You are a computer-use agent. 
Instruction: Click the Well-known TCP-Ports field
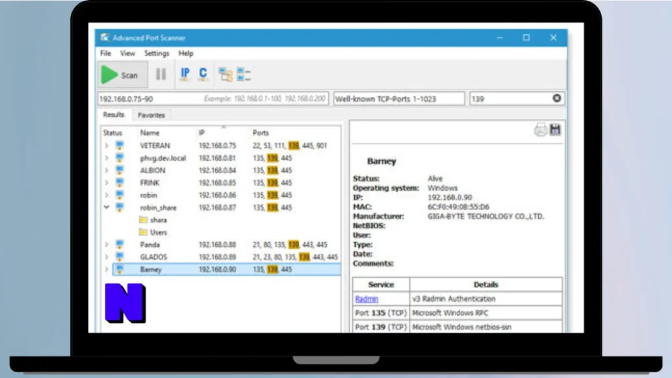point(399,98)
